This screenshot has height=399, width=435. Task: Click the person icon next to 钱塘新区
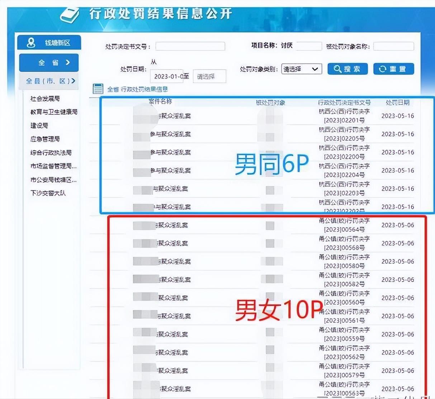tap(32, 42)
